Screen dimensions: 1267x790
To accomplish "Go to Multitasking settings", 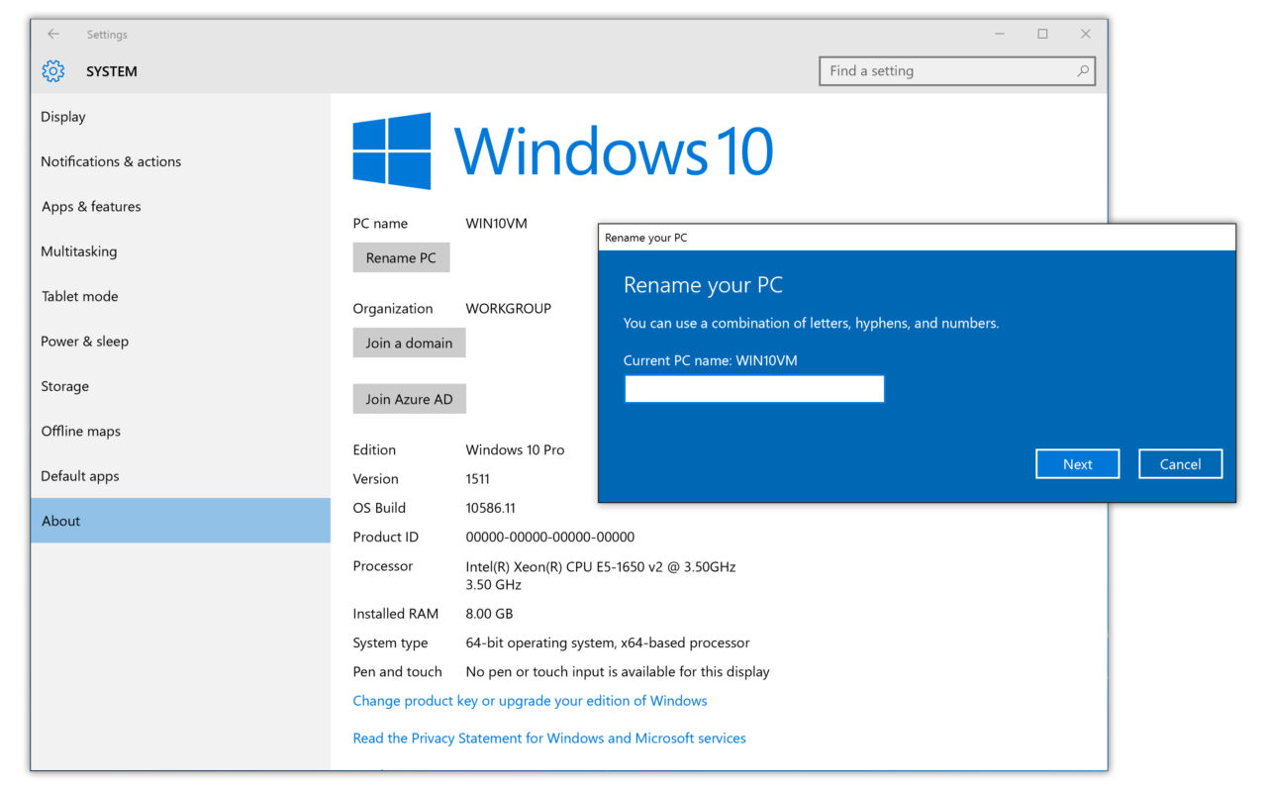I will click(180, 251).
